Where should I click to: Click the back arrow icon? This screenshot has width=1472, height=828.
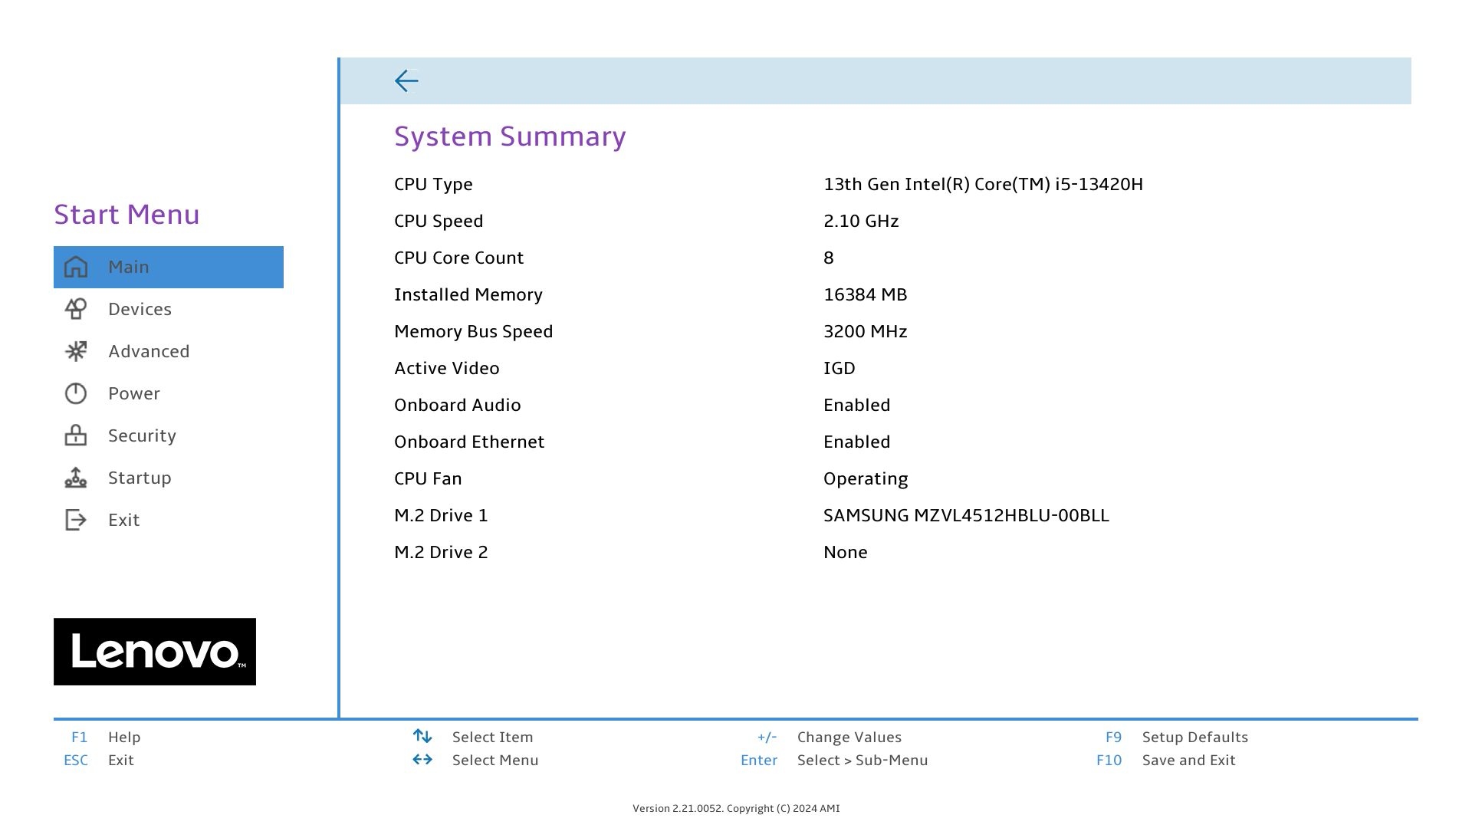[x=406, y=81]
